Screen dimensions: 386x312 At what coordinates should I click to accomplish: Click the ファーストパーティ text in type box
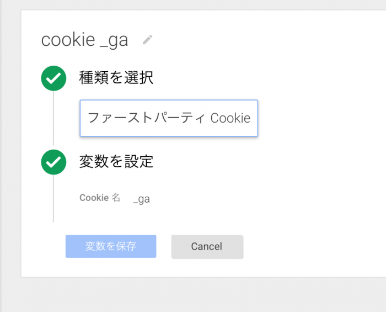147,118
